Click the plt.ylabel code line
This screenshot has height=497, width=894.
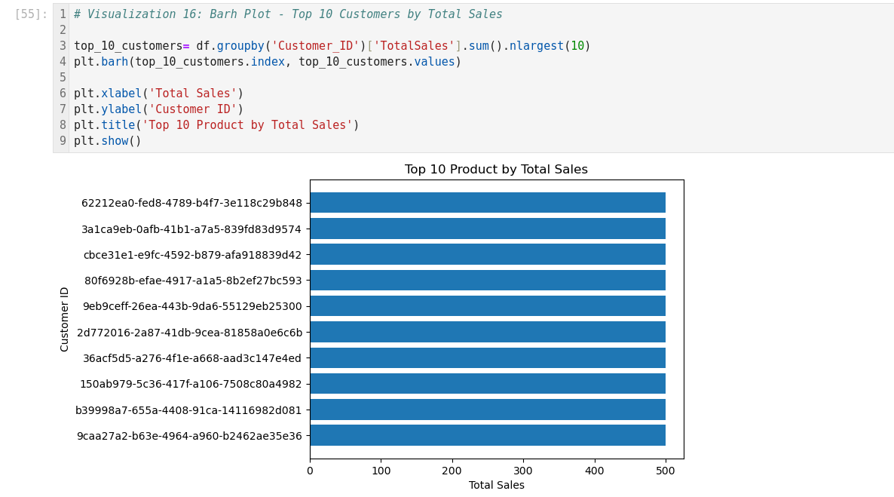(x=158, y=109)
